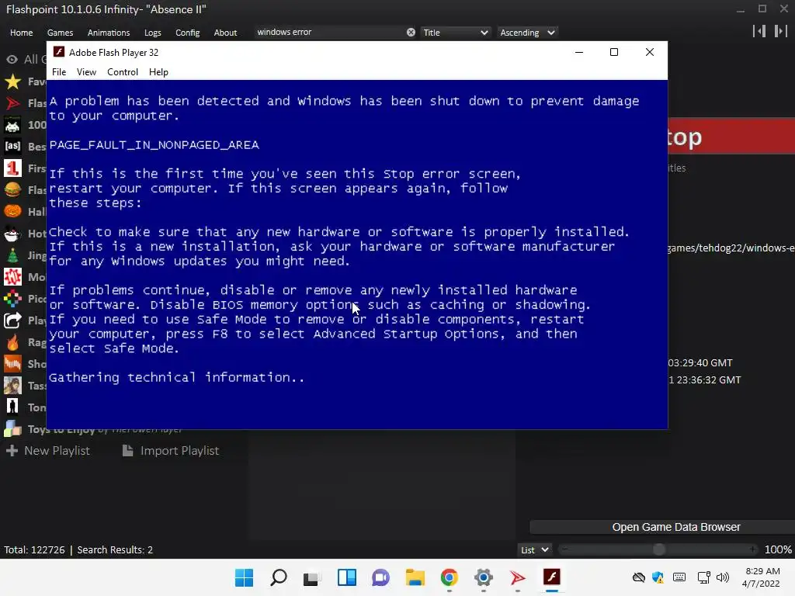Image resolution: width=795 pixels, height=596 pixels.
Task: Expand the Ascending order dropdown
Action: (x=527, y=33)
